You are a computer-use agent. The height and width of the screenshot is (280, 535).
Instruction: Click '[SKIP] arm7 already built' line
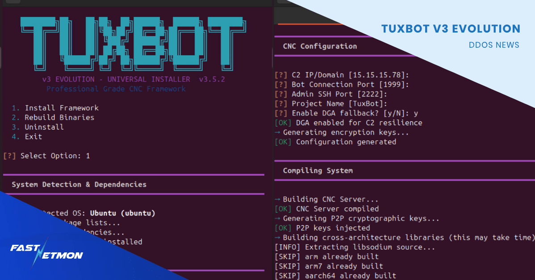click(x=329, y=266)
